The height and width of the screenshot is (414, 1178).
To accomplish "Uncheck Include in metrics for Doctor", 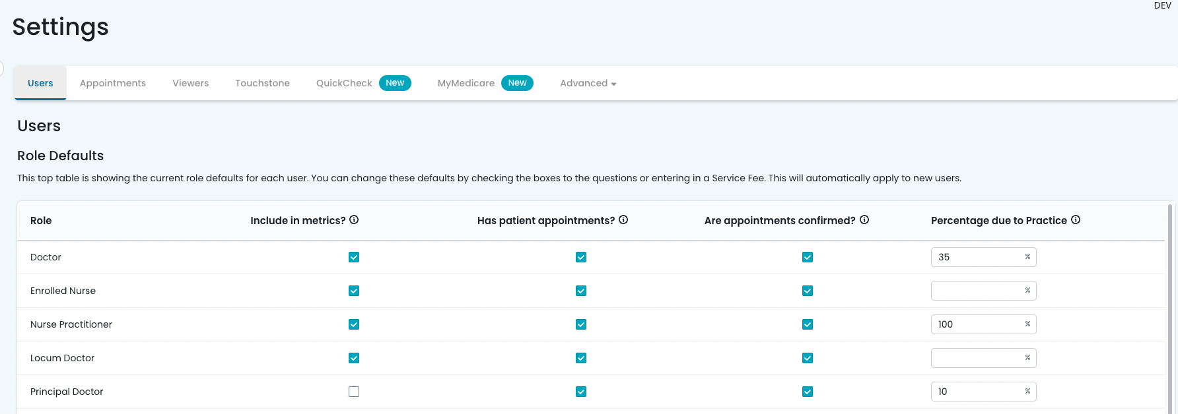I will (x=354, y=257).
